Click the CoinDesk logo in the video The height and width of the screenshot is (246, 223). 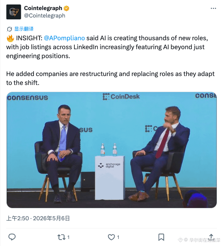click(x=121, y=97)
